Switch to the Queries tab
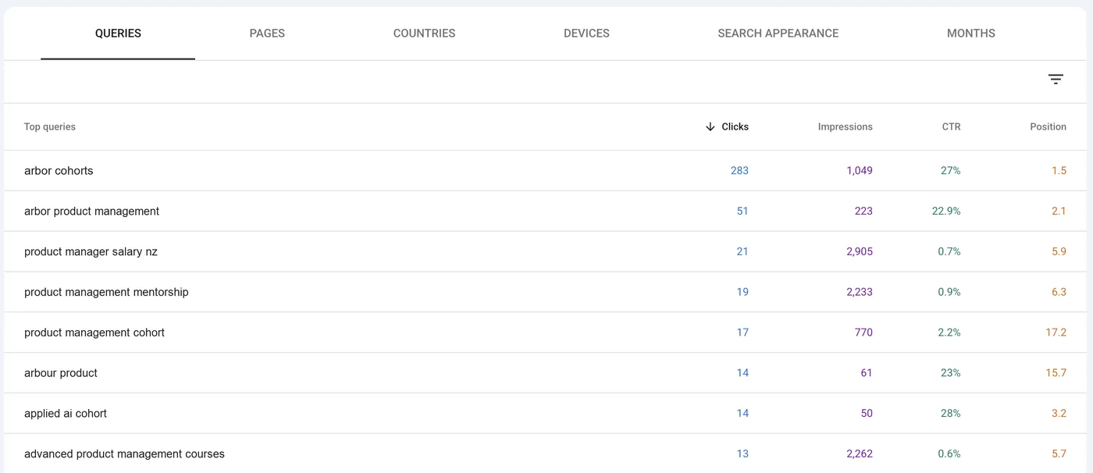 point(118,34)
